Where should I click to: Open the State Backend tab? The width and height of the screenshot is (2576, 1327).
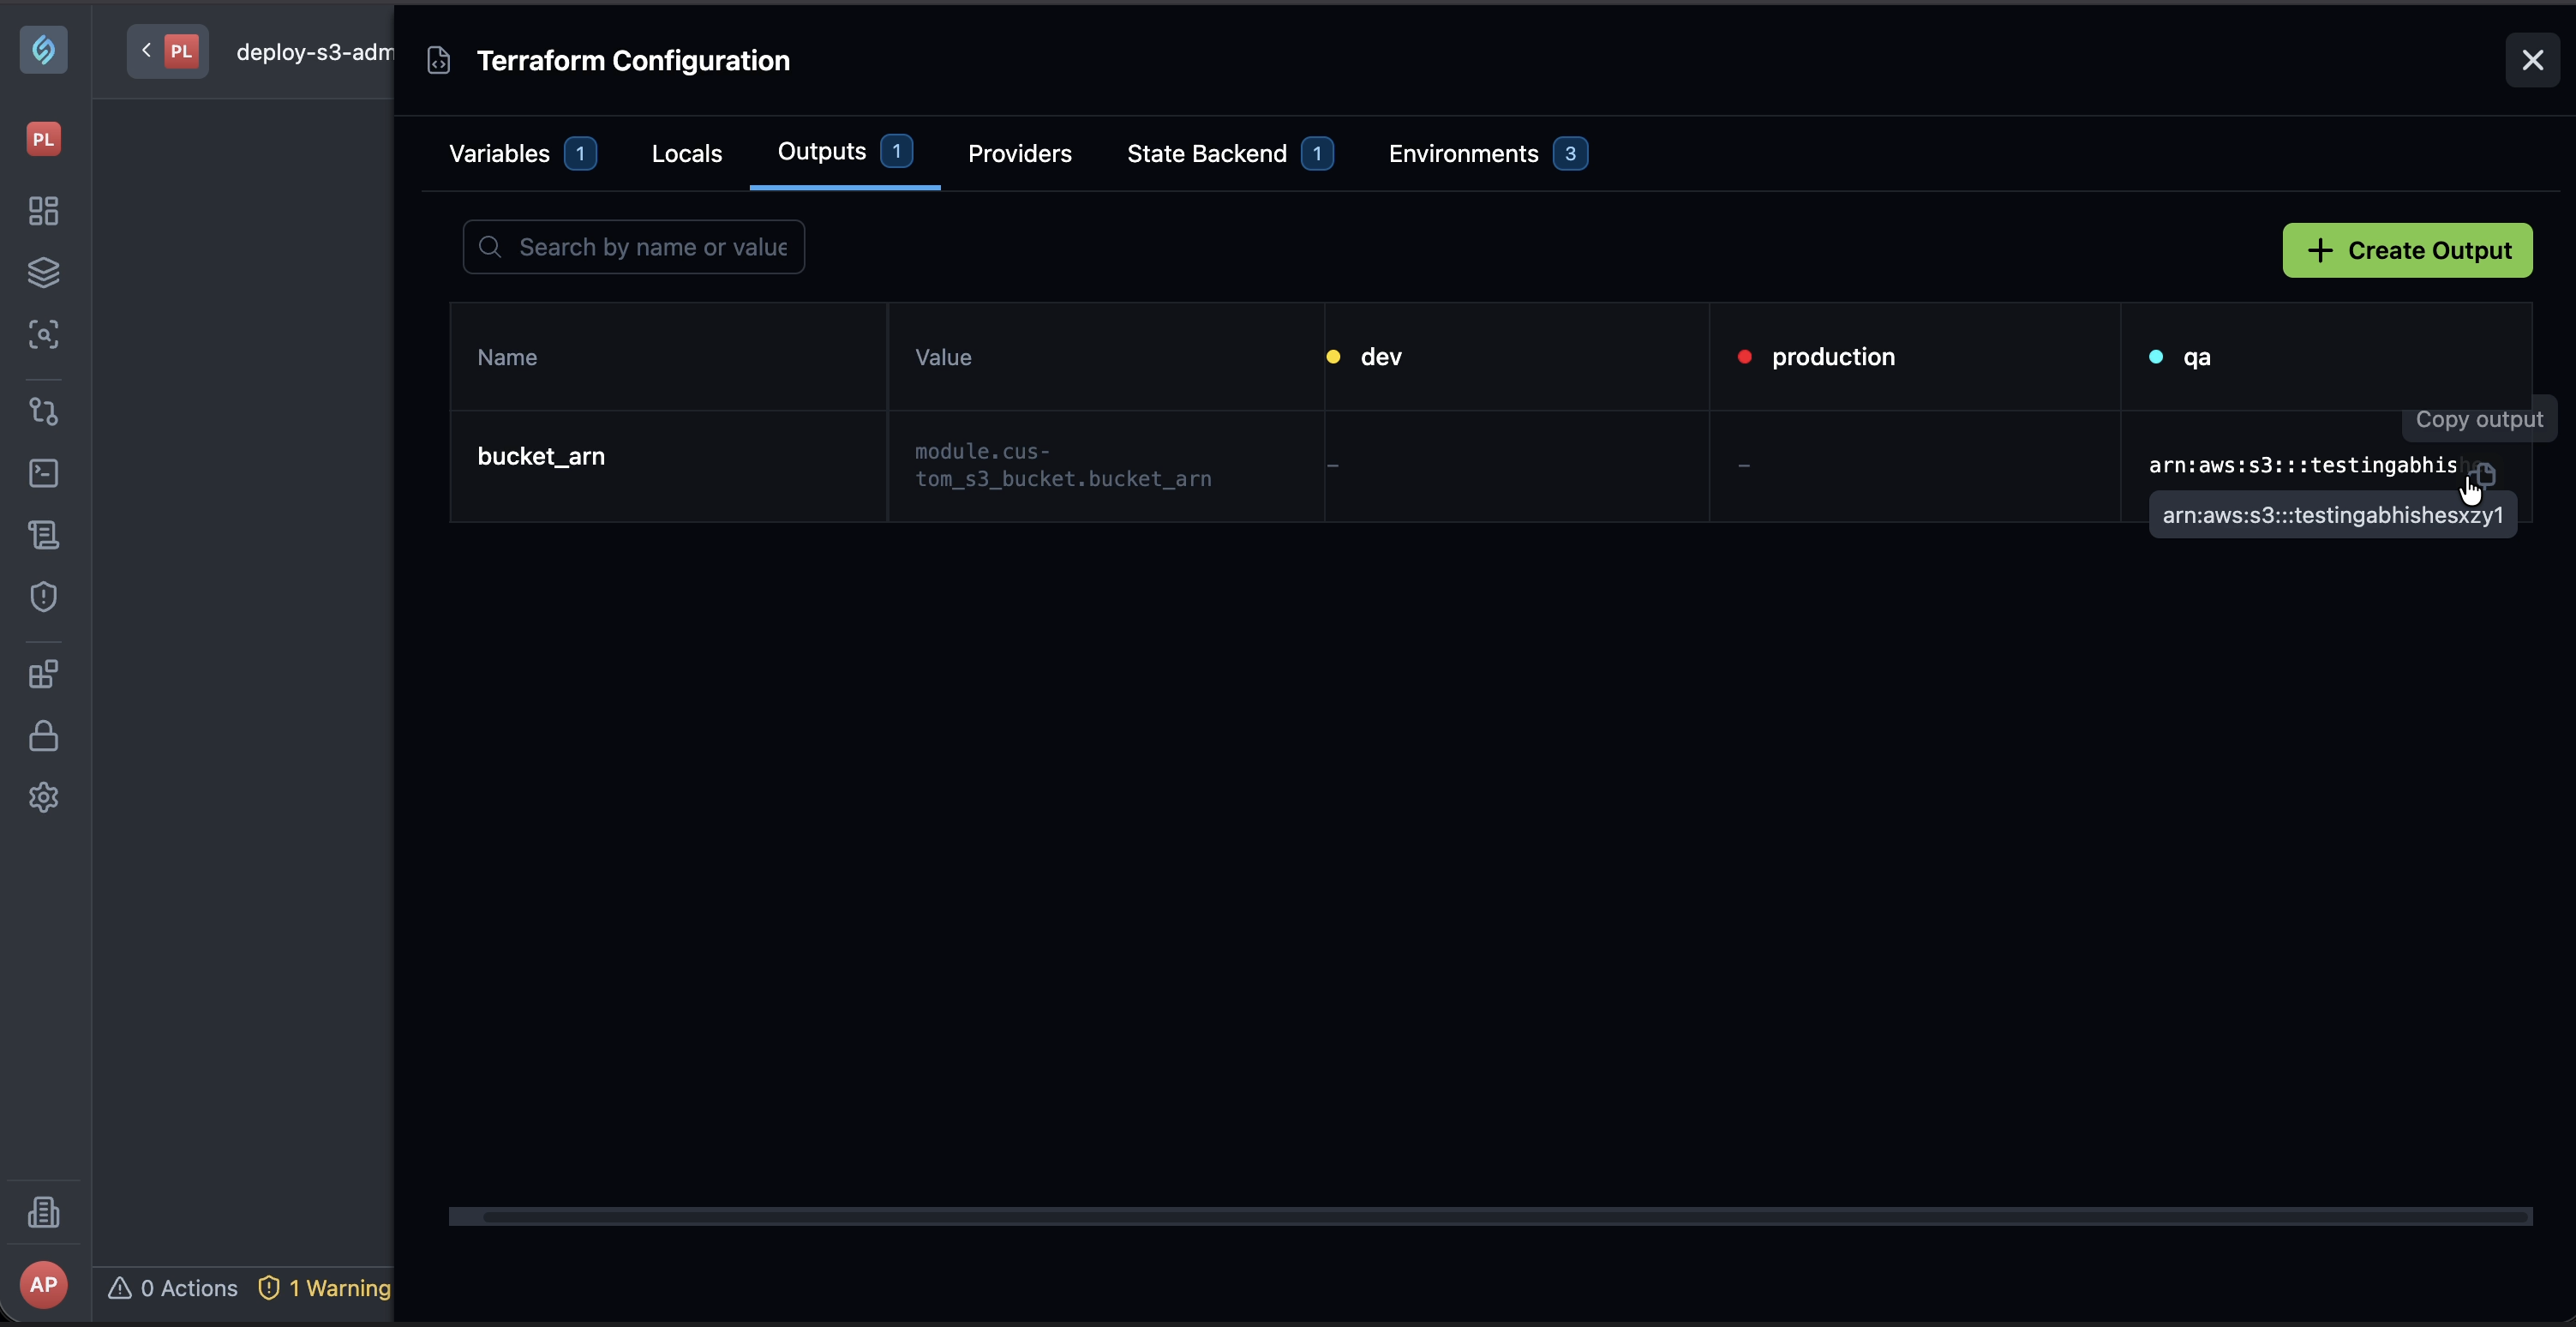coord(1230,154)
